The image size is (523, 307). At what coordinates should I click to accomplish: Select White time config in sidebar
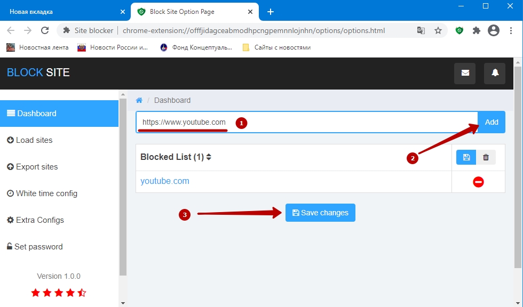click(x=46, y=193)
